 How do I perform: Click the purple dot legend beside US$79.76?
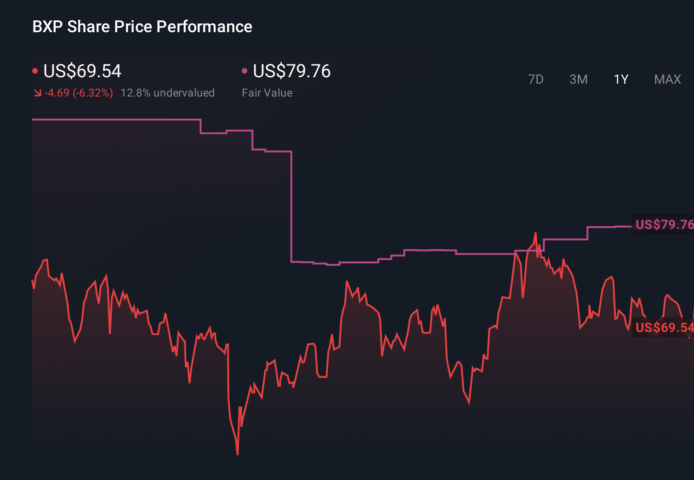point(245,71)
